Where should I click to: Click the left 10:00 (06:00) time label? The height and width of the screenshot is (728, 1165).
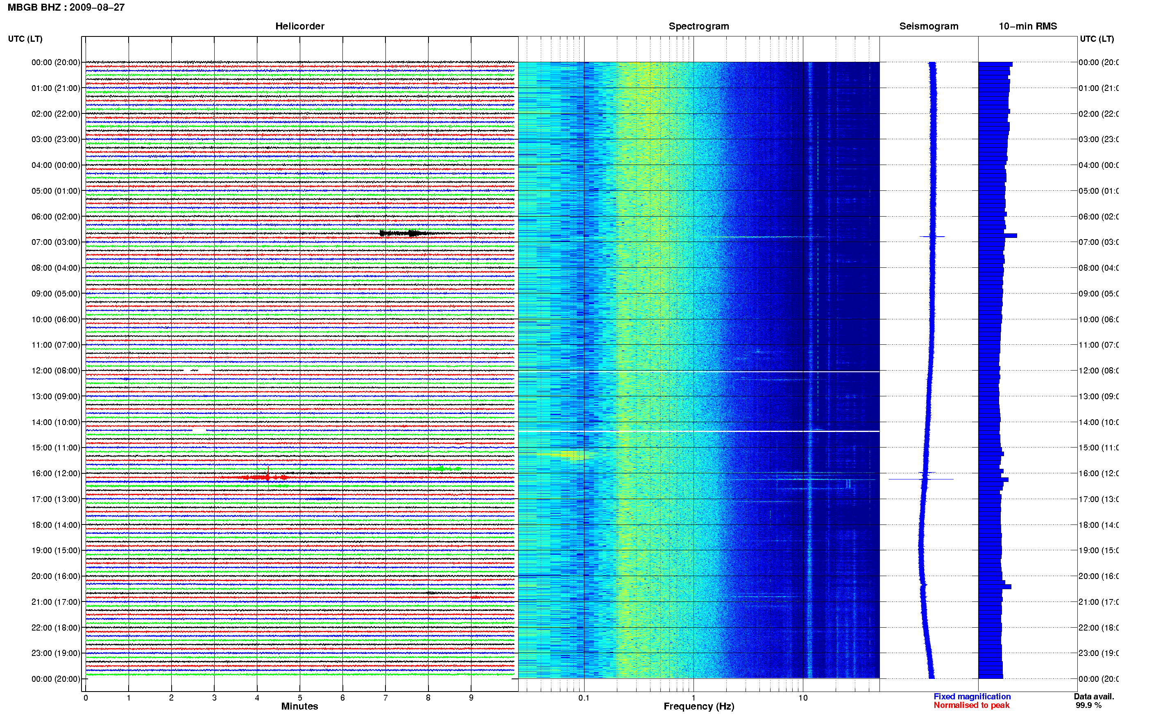[56, 319]
